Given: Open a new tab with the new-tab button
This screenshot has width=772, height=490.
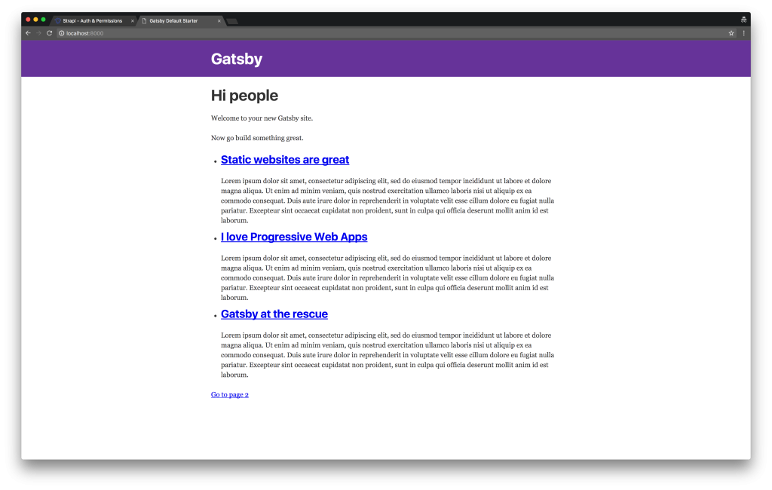Looking at the screenshot, I should pyautogui.click(x=232, y=21).
